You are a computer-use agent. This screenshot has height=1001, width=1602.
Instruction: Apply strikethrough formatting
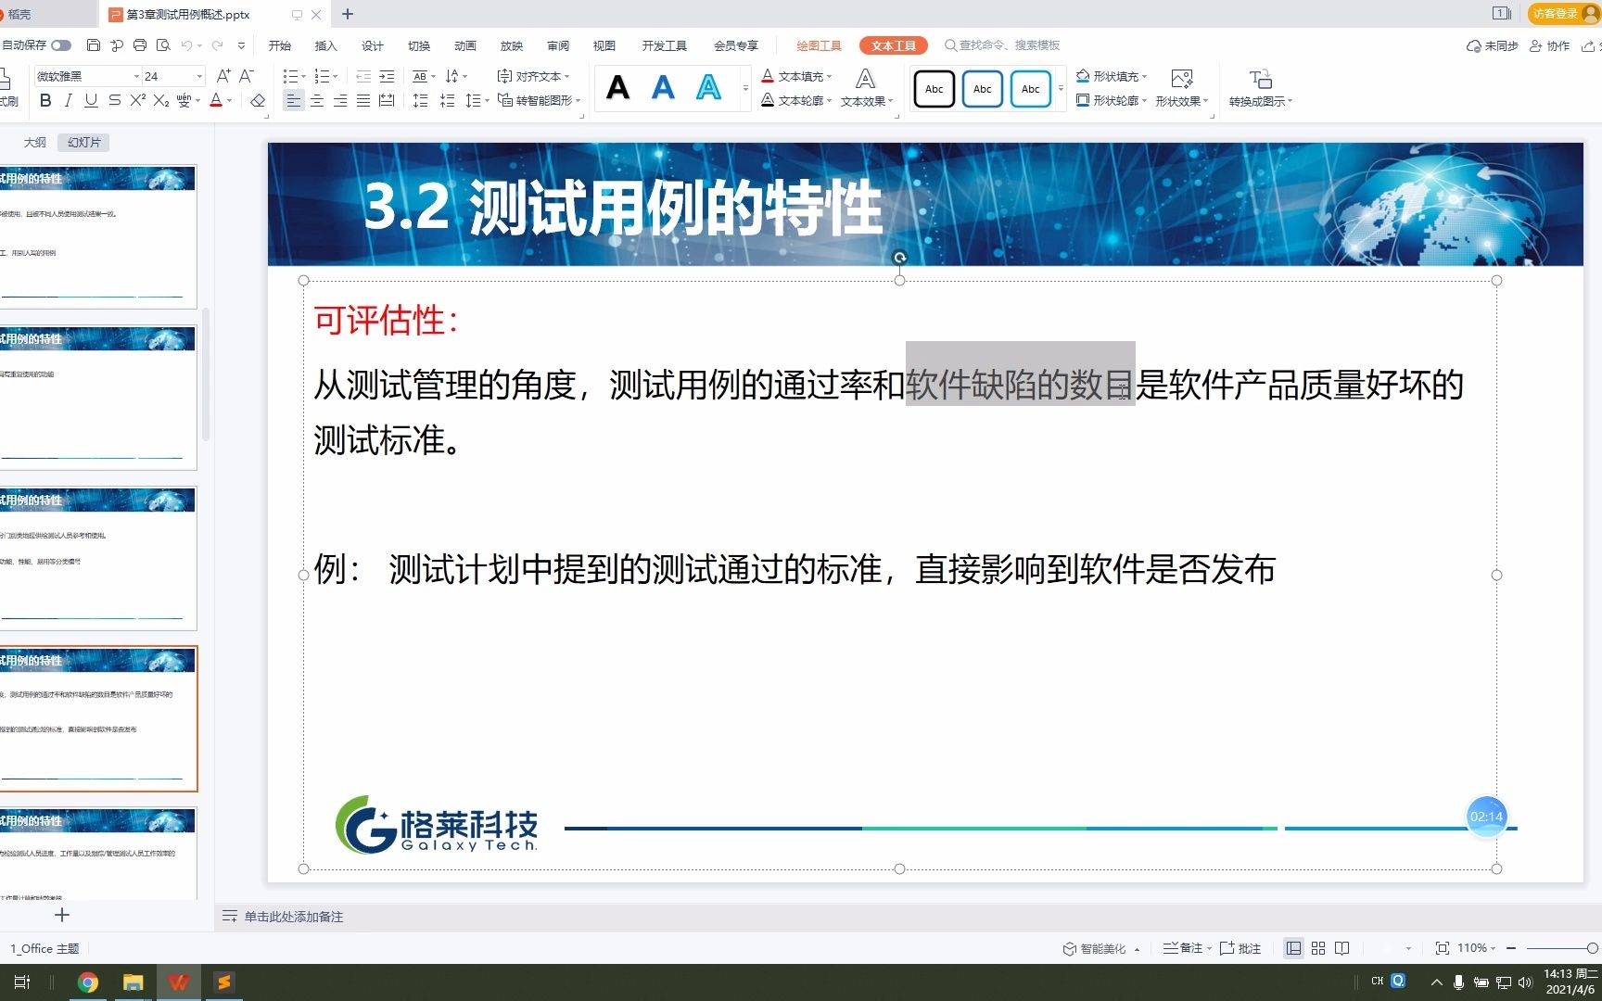point(114,100)
